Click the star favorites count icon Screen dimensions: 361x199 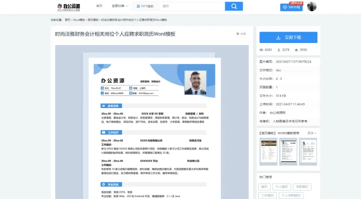(296, 50)
